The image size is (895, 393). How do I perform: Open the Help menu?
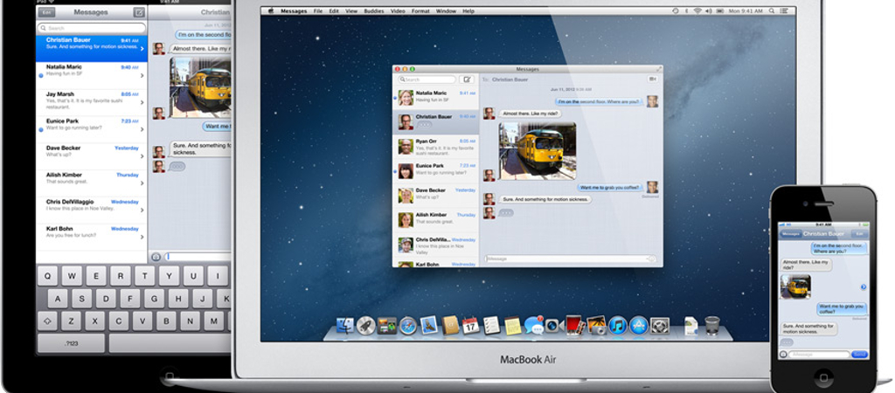468,10
